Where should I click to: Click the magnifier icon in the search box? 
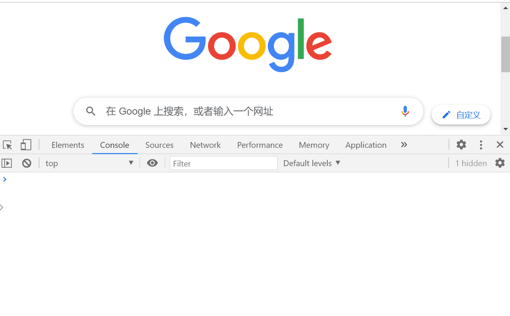click(x=91, y=111)
